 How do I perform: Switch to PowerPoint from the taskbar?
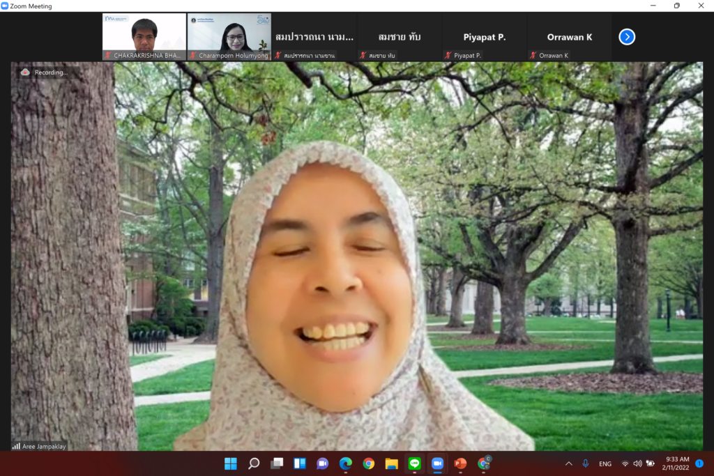click(460, 463)
